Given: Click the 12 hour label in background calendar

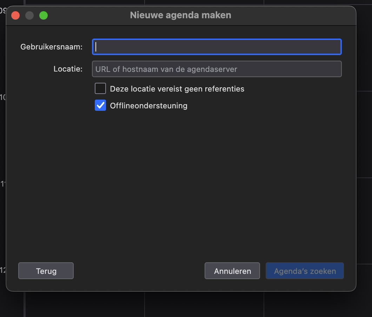Looking at the screenshot, I should pos(3,270).
